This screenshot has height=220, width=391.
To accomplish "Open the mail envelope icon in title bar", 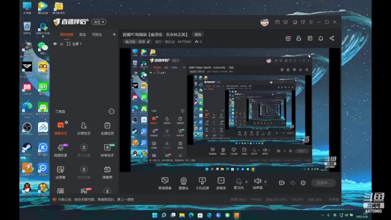I will coord(277,22).
